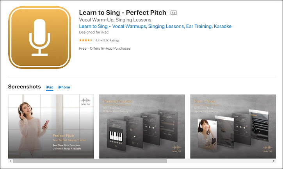Open the Train + Track screenshot thumbnail
Viewport: 283px width, 169px height.
233,126
